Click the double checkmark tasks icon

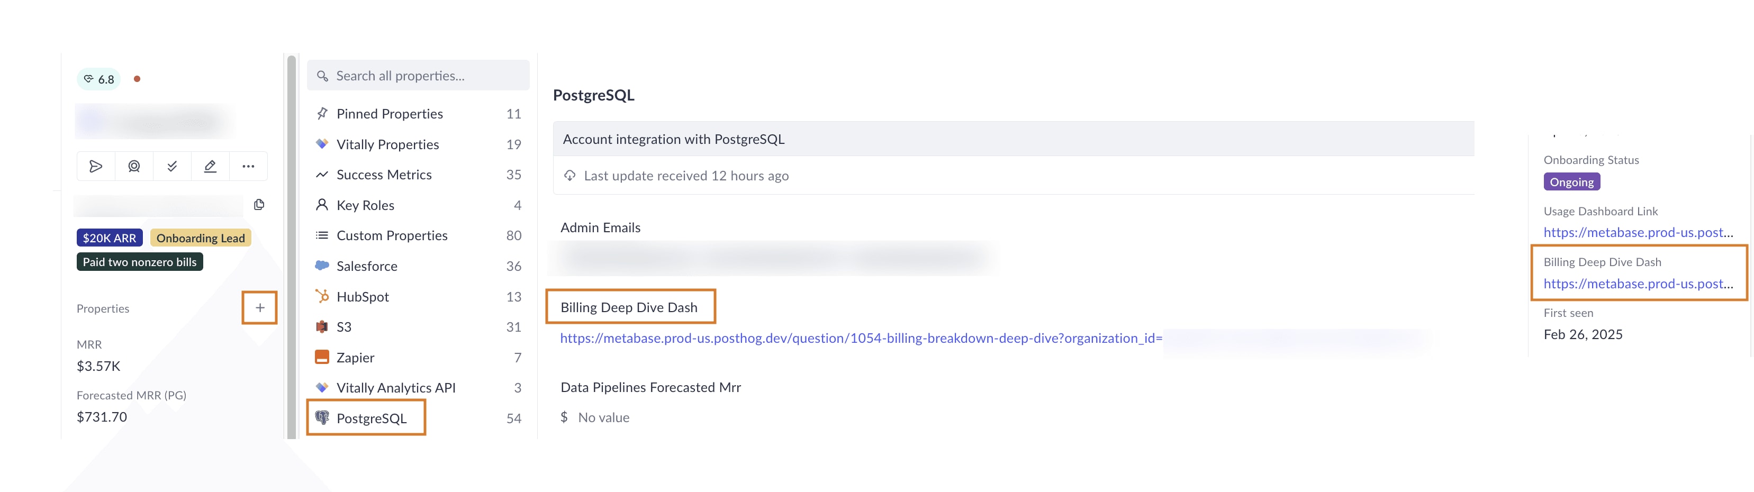tap(171, 166)
